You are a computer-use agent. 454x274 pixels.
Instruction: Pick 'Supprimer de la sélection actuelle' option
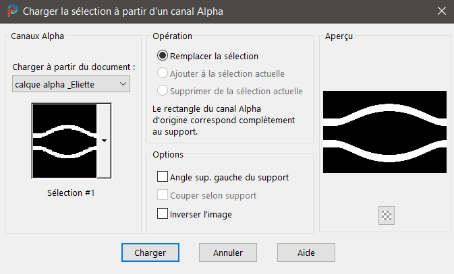click(x=162, y=91)
